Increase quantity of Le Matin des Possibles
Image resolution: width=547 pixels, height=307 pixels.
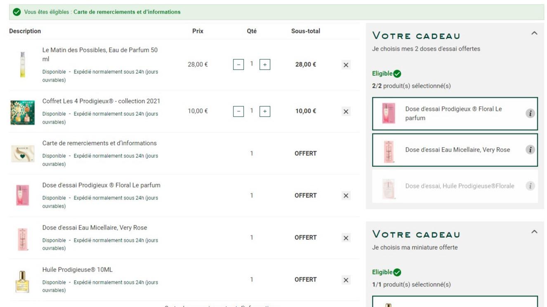[x=265, y=65]
